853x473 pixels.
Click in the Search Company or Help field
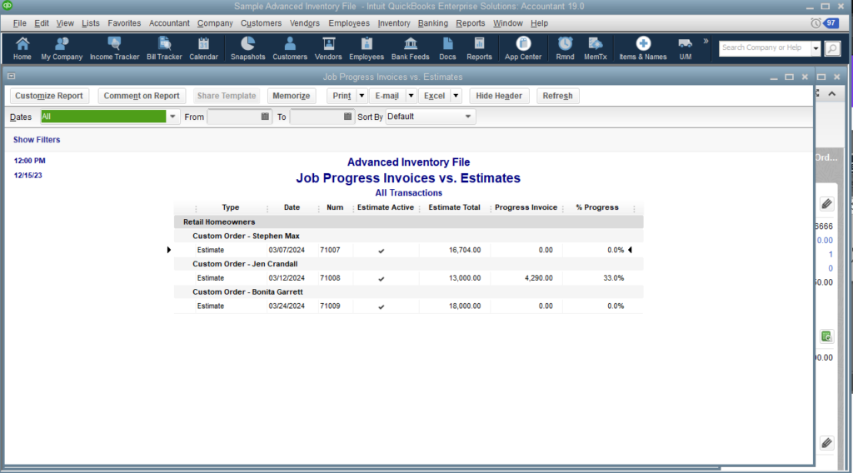point(765,47)
